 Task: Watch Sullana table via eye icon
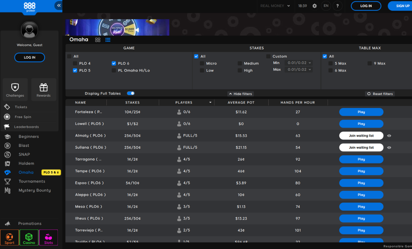389,147
